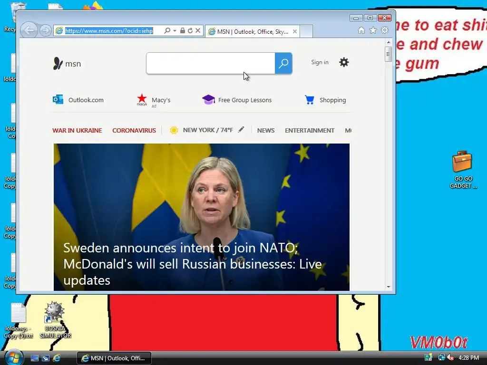Click the security lock icon in address bar
Image resolution: width=487 pixels, height=365 pixels.
pyautogui.click(x=182, y=30)
